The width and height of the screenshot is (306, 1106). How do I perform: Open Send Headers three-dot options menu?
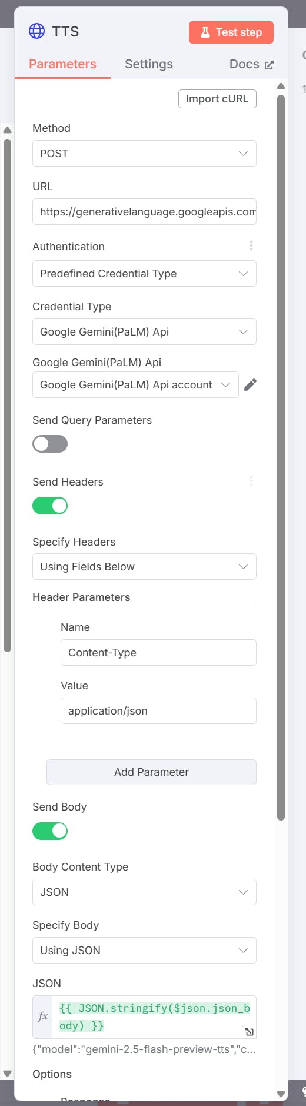(x=251, y=481)
